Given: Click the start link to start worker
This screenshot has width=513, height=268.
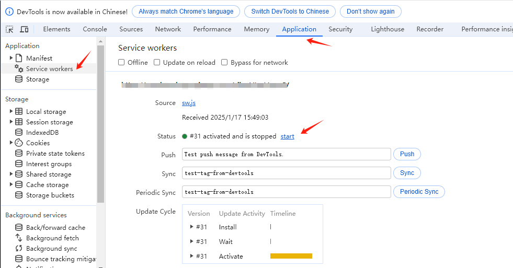Looking at the screenshot, I should tap(287, 136).
